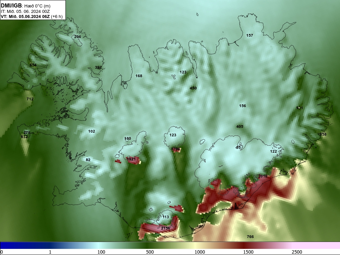Click the 931 value on the map
340x255 pixels.
click(300, 108)
